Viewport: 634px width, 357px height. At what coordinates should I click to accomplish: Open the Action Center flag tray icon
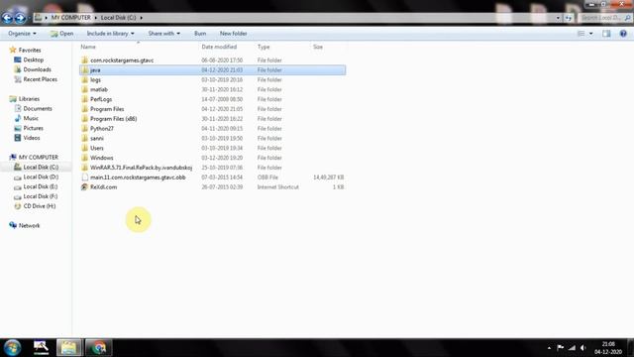click(560, 348)
